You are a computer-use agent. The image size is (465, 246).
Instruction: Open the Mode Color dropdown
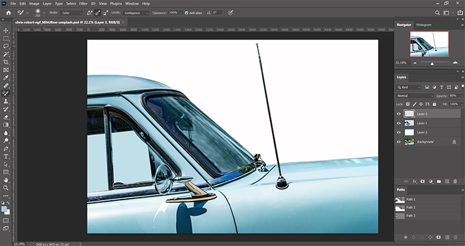[x=72, y=13]
